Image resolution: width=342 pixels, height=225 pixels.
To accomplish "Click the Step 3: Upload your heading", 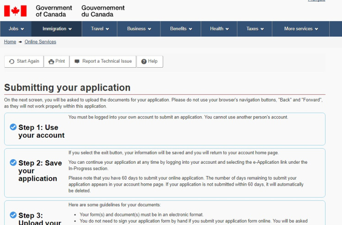I will 40,219.
